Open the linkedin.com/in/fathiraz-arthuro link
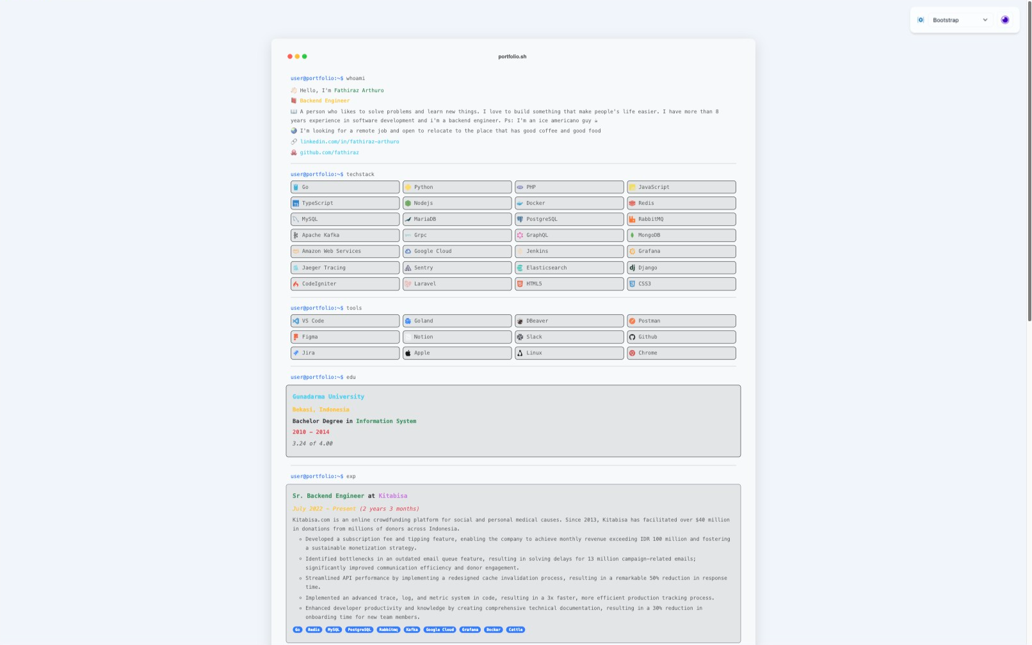The width and height of the screenshot is (1032, 645). (350, 141)
